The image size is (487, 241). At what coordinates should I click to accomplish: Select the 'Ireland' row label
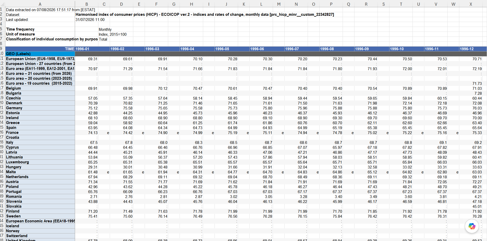[40, 118]
